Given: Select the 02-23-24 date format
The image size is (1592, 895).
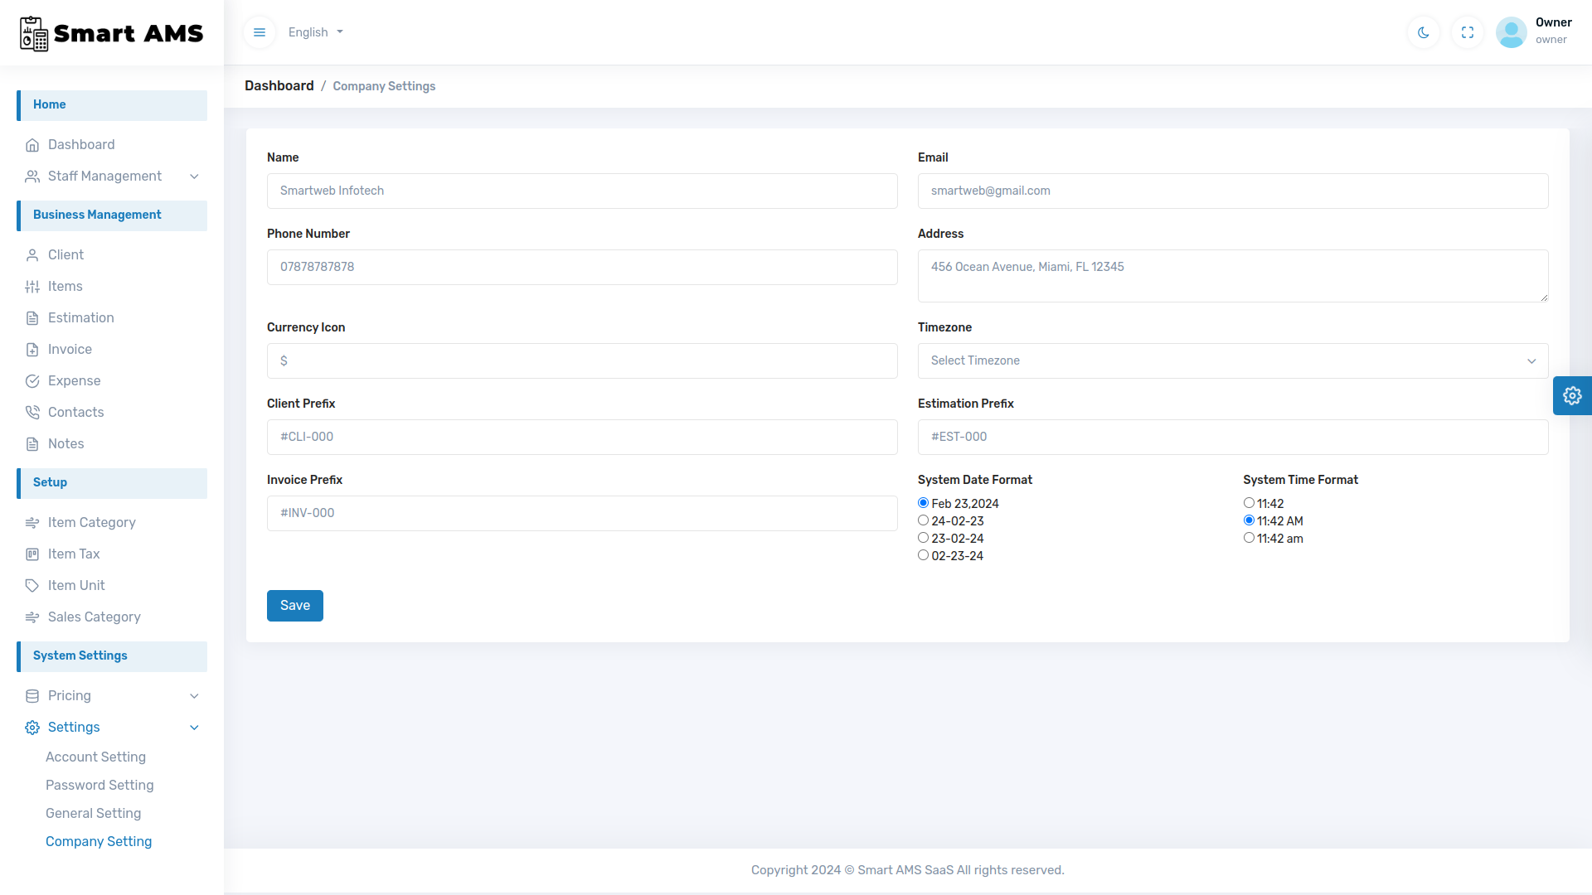Looking at the screenshot, I should [924, 554].
